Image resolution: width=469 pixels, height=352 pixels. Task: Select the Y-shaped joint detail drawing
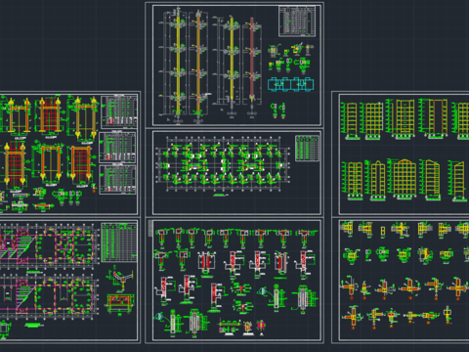[x=120, y=278]
